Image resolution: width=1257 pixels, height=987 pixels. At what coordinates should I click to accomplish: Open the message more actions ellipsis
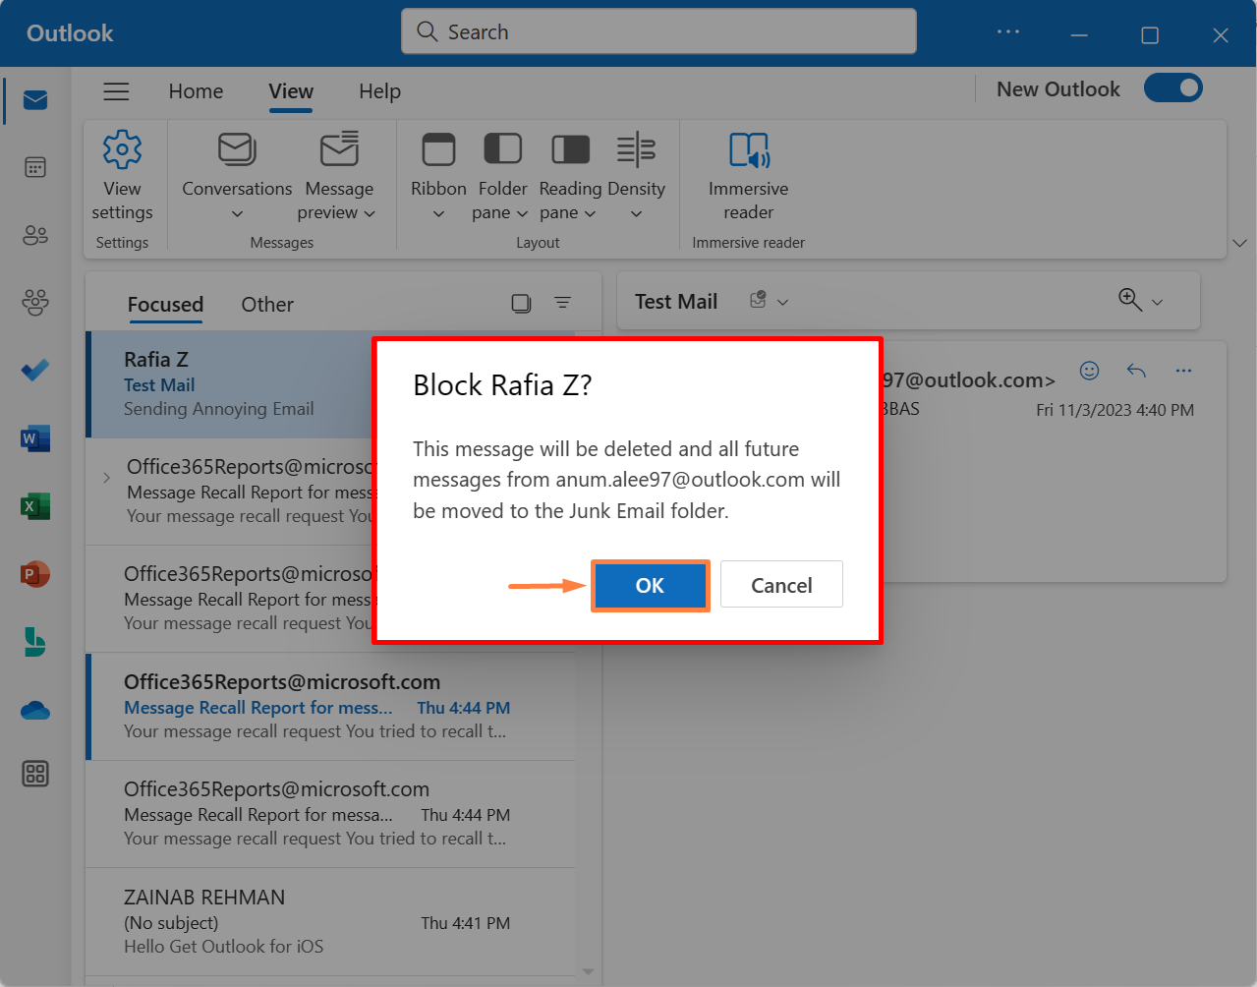(1183, 371)
